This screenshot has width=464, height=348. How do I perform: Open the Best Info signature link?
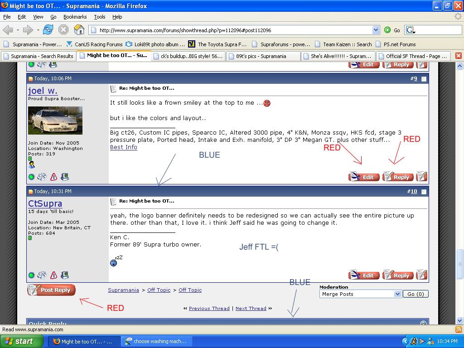click(124, 147)
